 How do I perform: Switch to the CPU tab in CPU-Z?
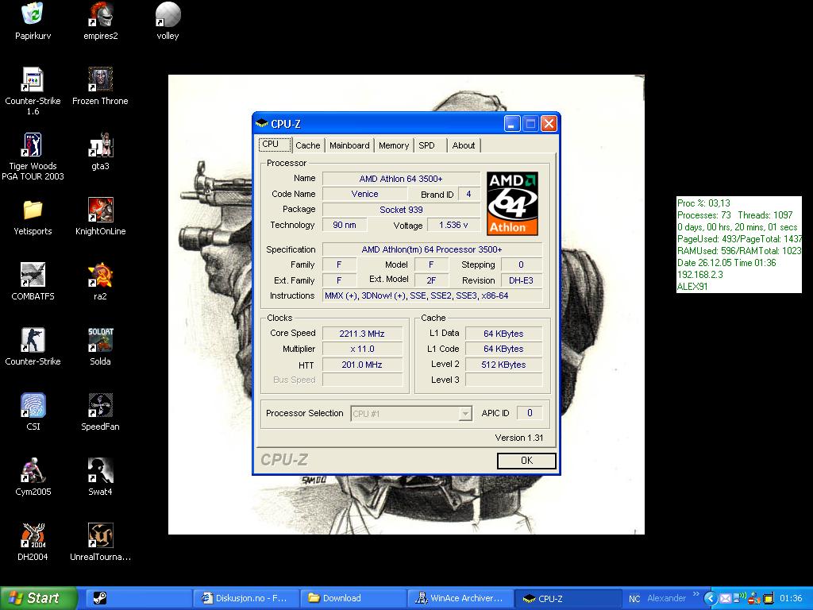tap(275, 145)
